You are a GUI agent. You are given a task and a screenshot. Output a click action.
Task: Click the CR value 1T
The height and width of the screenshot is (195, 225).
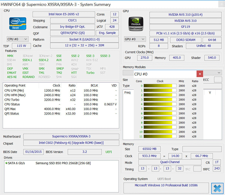(x=217, y=162)
